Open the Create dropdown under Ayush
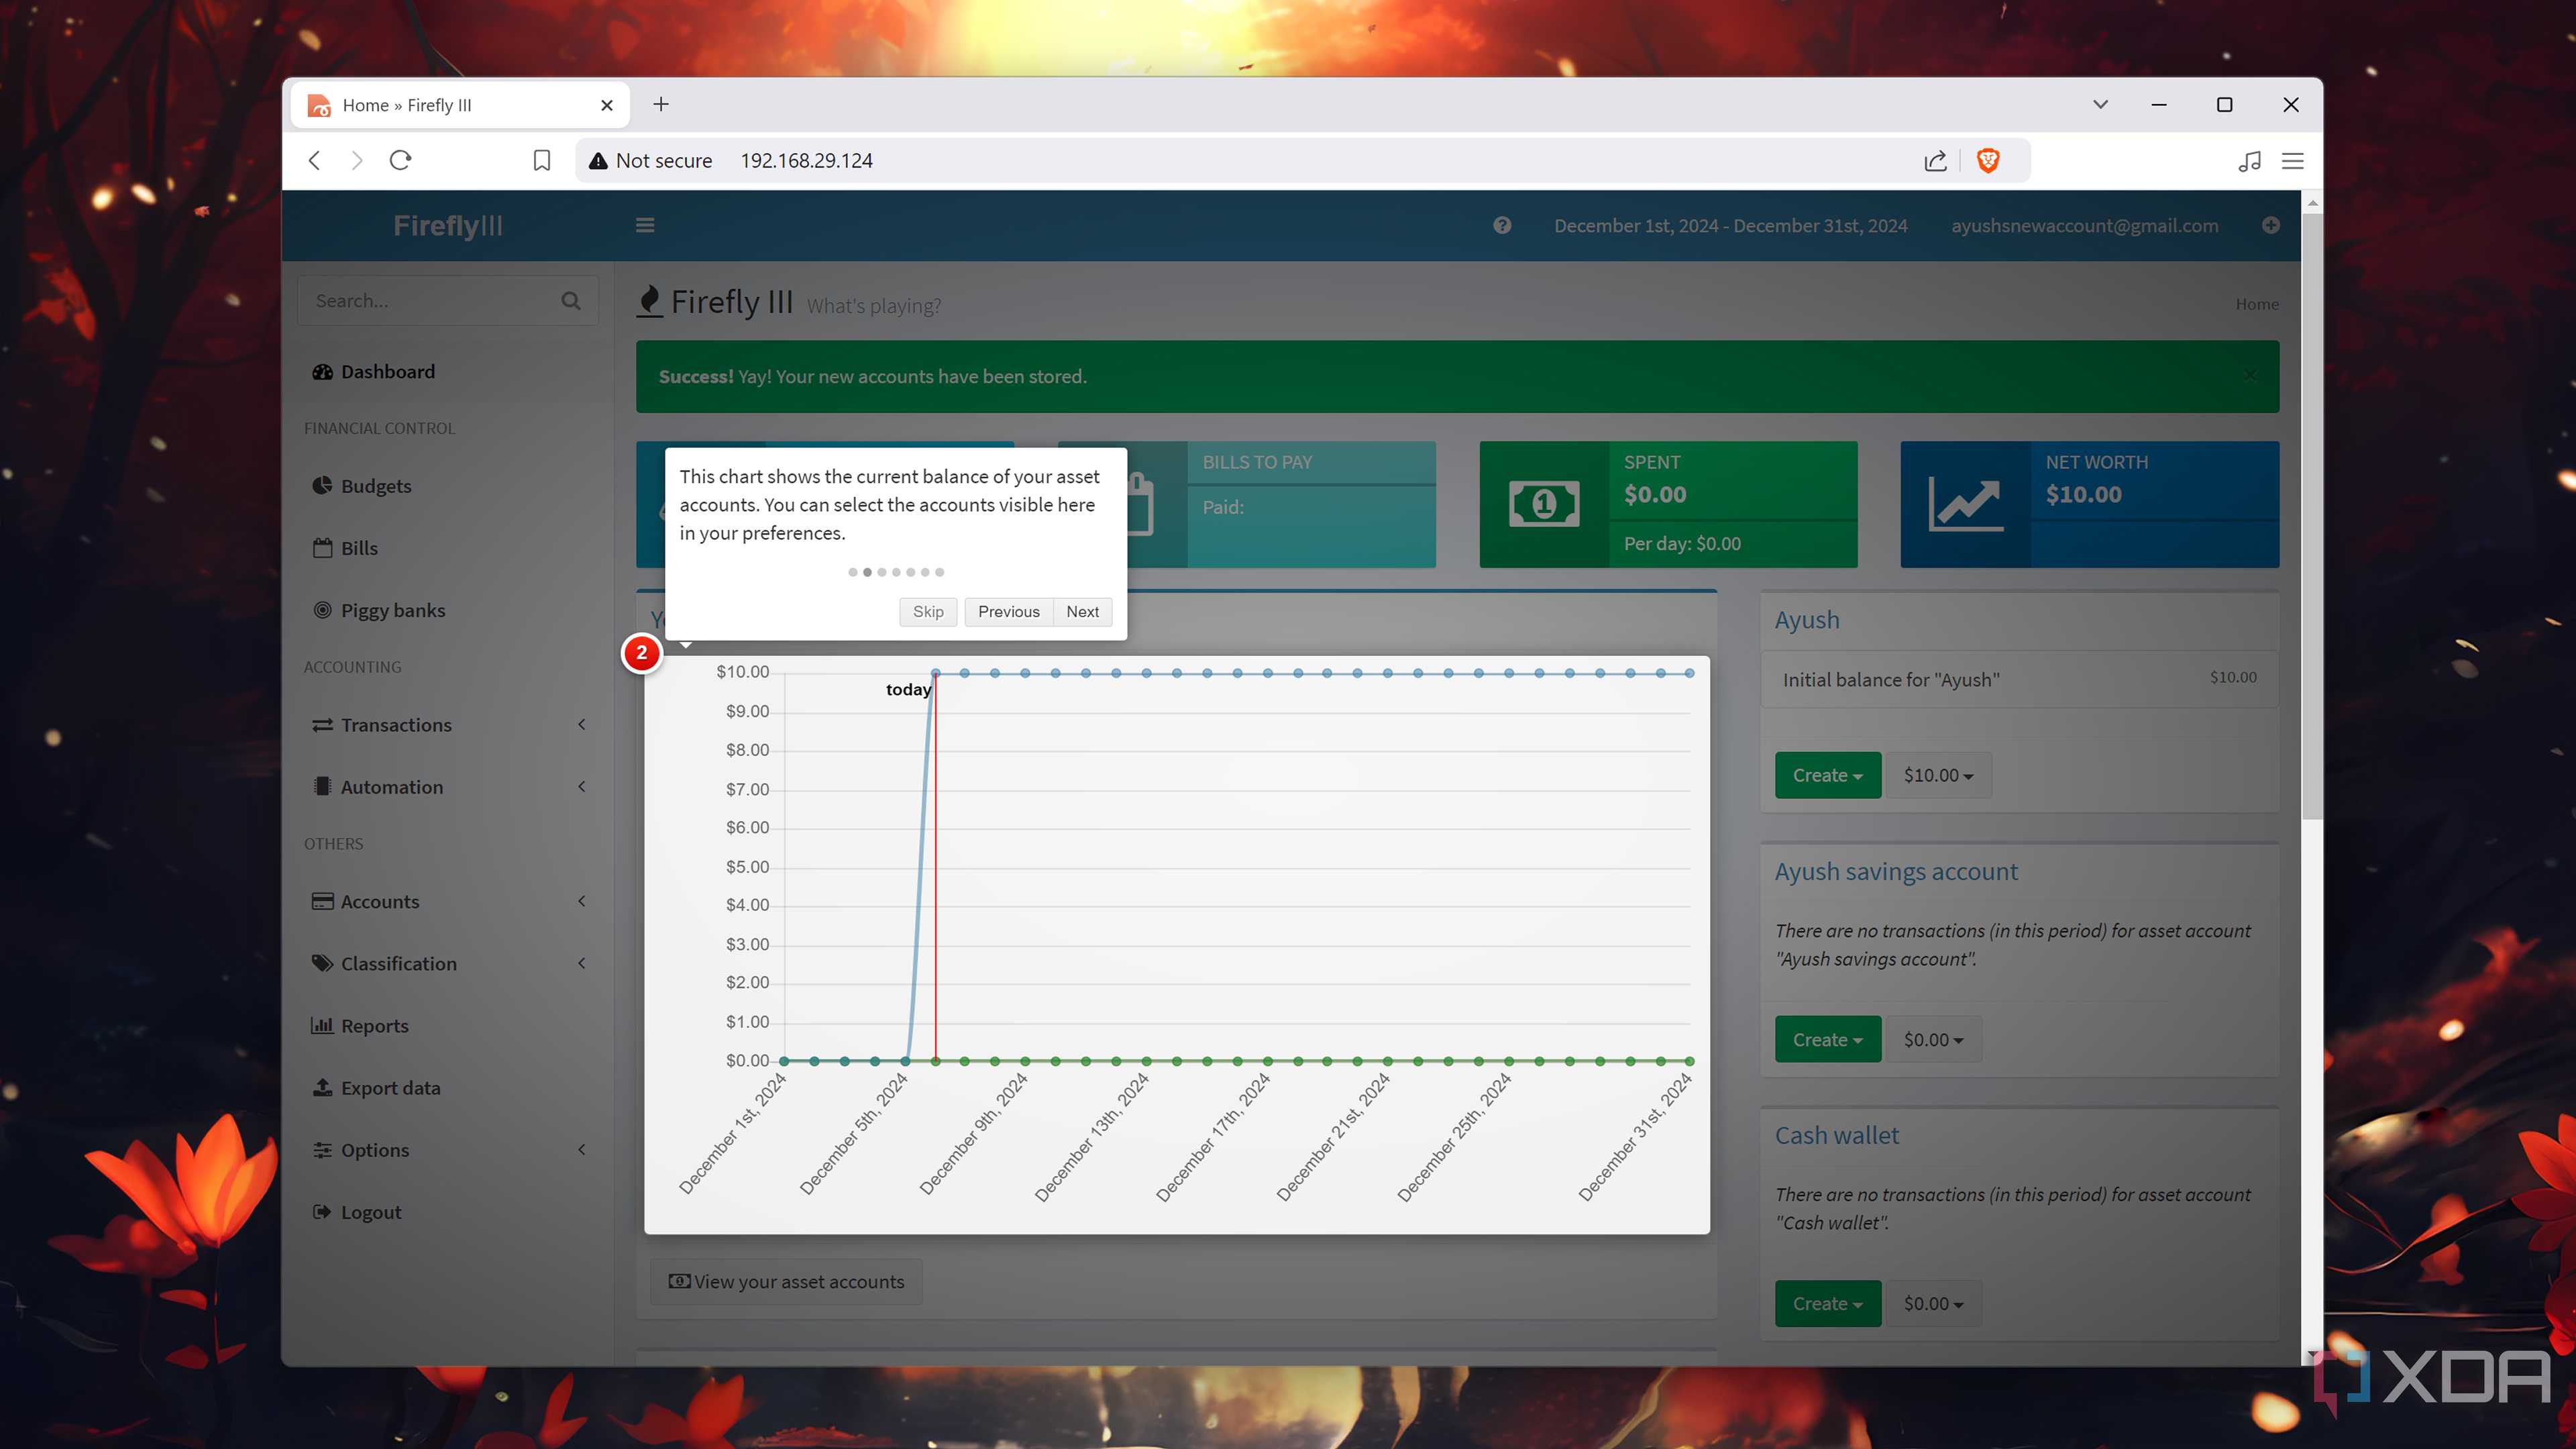This screenshot has width=2576, height=1449. click(x=1828, y=776)
